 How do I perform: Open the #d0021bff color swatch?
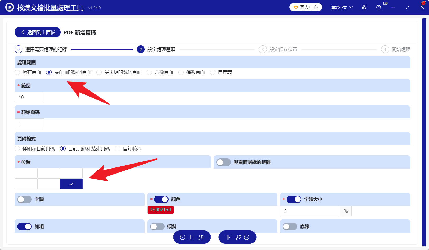pyautogui.click(x=161, y=210)
